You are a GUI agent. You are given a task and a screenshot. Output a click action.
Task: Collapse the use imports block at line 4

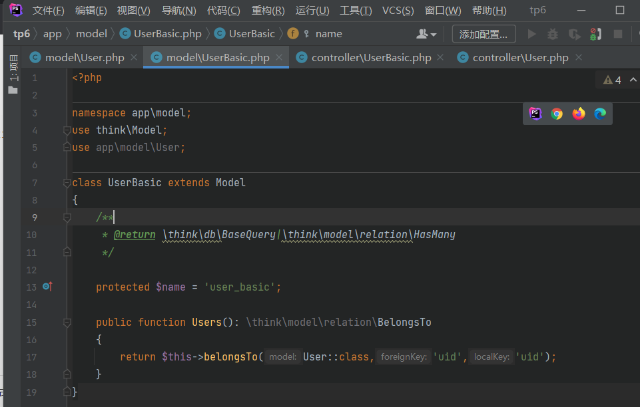tap(67, 130)
